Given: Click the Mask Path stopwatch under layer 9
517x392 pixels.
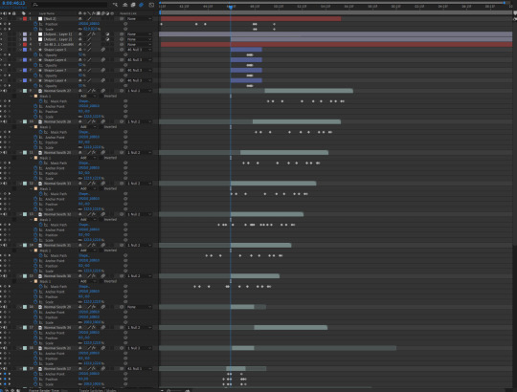Looking at the screenshot, I should click(41, 101).
